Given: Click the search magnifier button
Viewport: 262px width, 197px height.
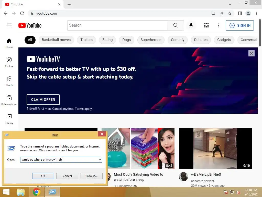Looking at the screenshot, I should pyautogui.click(x=176, y=25).
